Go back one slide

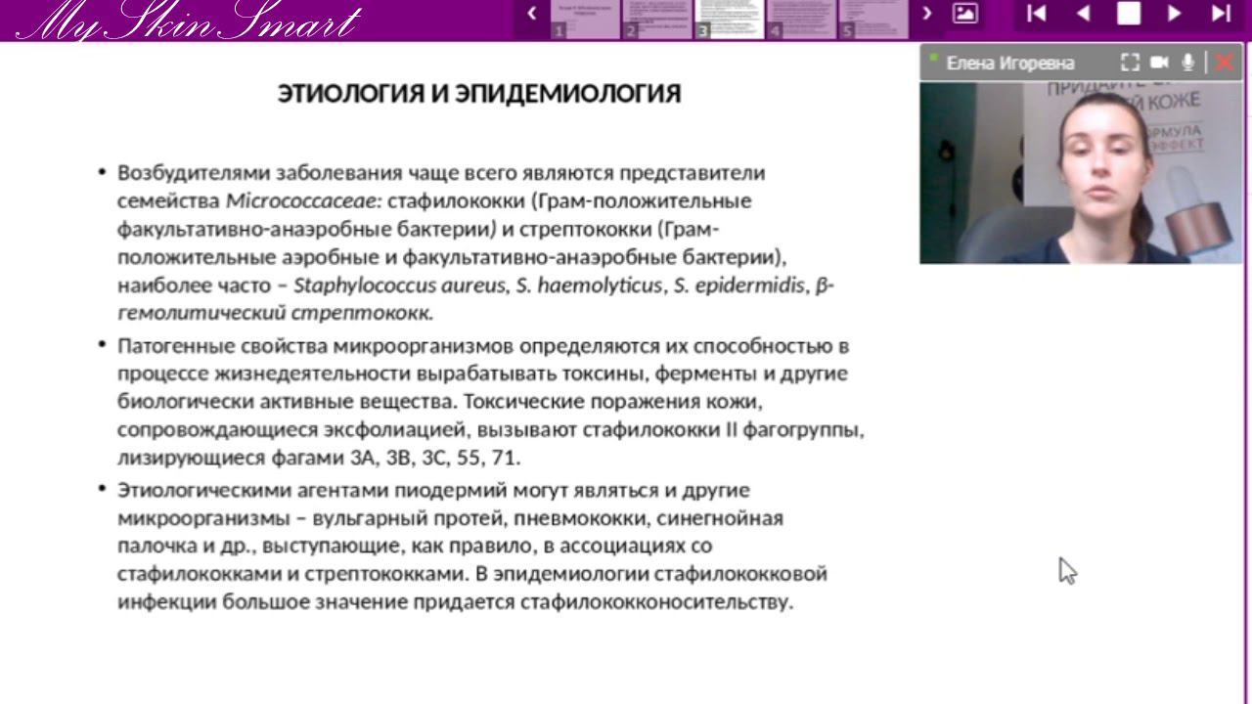click(x=1083, y=14)
